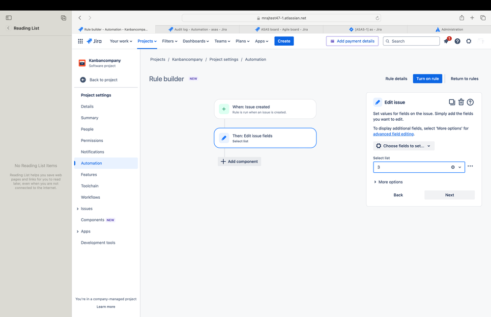
Task: Open Choose fields to set dropdown
Action: click(404, 146)
